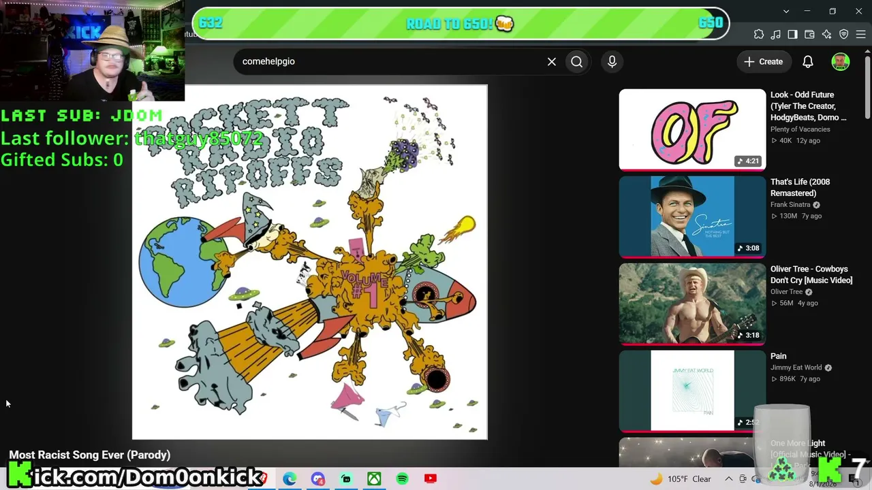Click the Pockett Radio Ripoffs album art video

pos(310,262)
